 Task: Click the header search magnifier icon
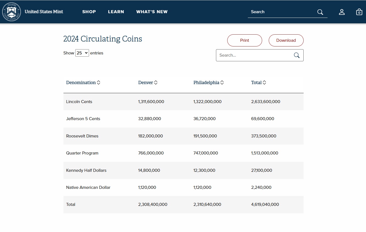[320, 12]
